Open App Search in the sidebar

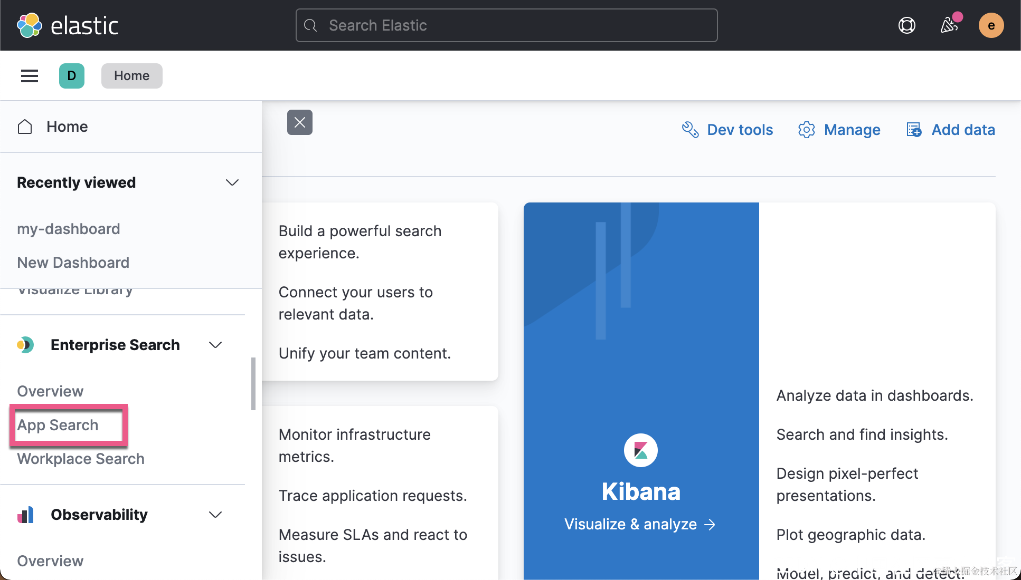point(58,425)
